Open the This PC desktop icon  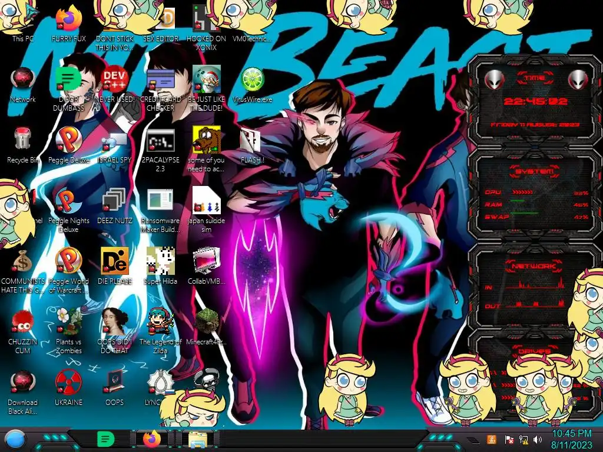[x=23, y=23]
